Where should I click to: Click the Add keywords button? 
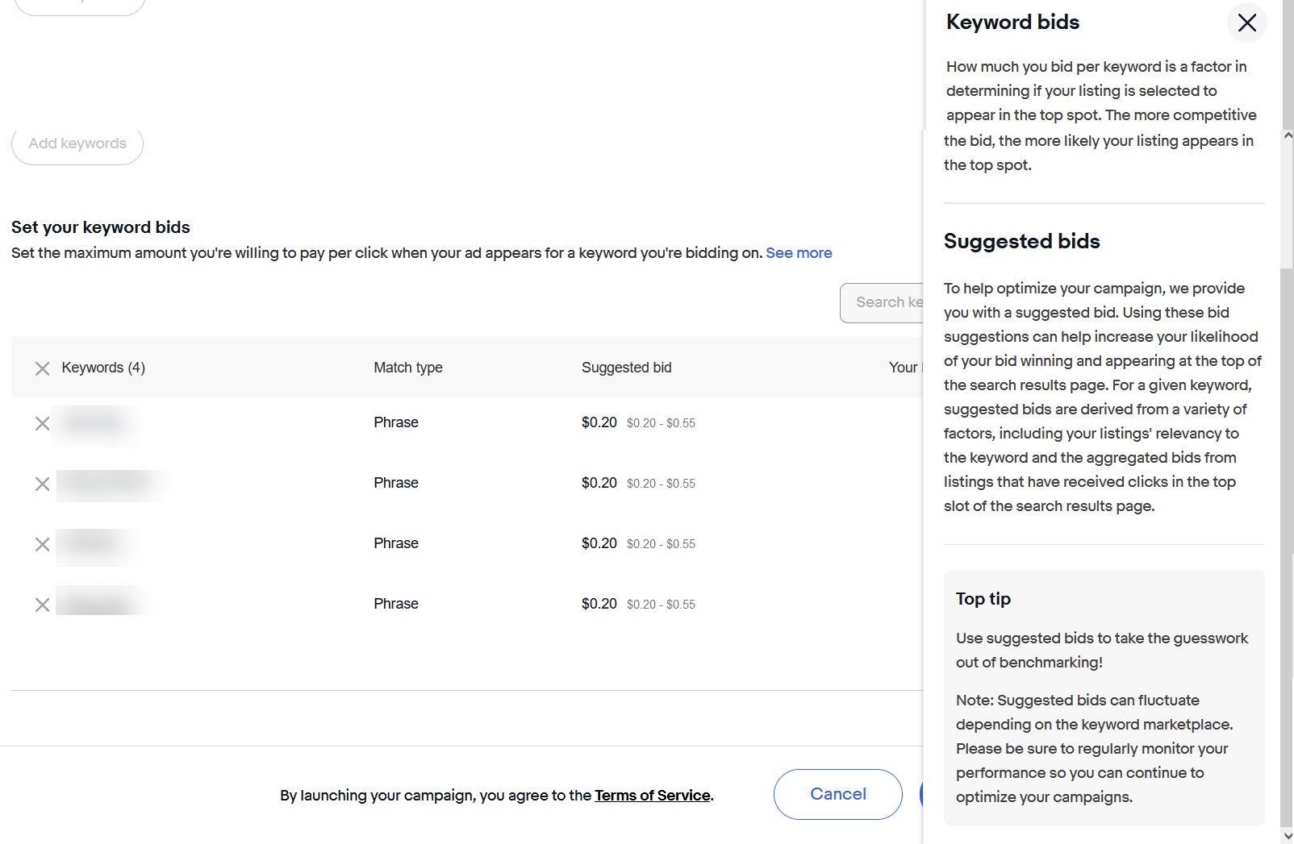(x=77, y=144)
